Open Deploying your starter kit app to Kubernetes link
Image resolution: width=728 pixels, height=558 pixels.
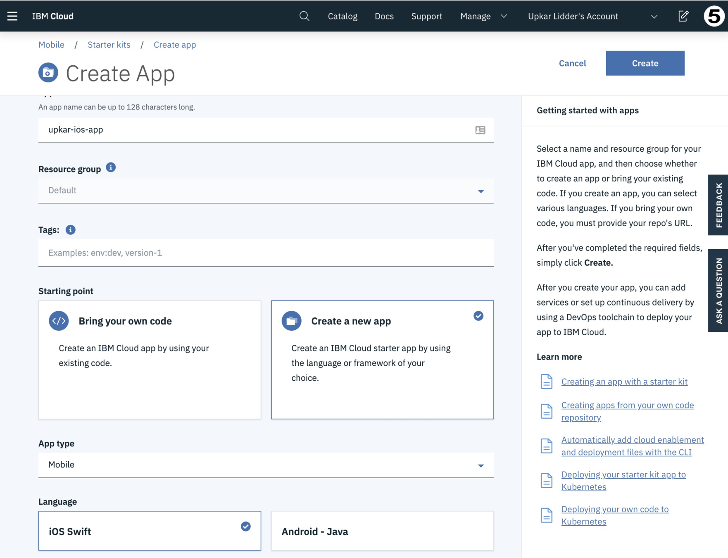[623, 481]
